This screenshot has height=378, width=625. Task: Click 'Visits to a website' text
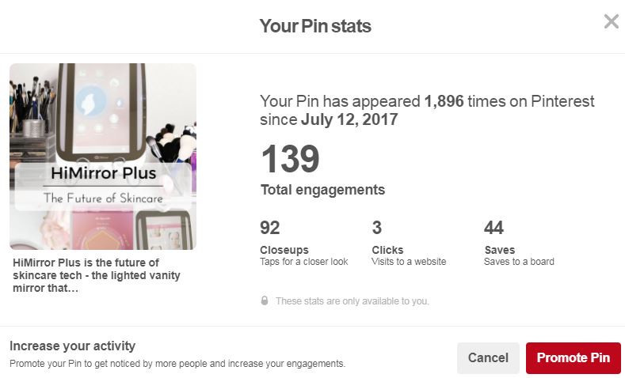[x=409, y=262]
